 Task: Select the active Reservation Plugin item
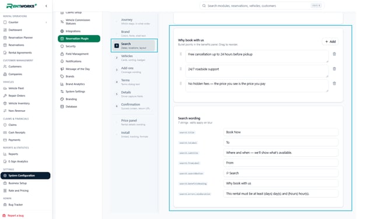pyautogui.click(x=79, y=38)
